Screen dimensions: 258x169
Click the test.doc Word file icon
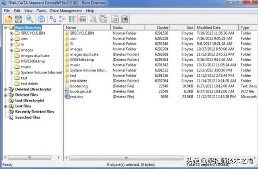(67, 97)
